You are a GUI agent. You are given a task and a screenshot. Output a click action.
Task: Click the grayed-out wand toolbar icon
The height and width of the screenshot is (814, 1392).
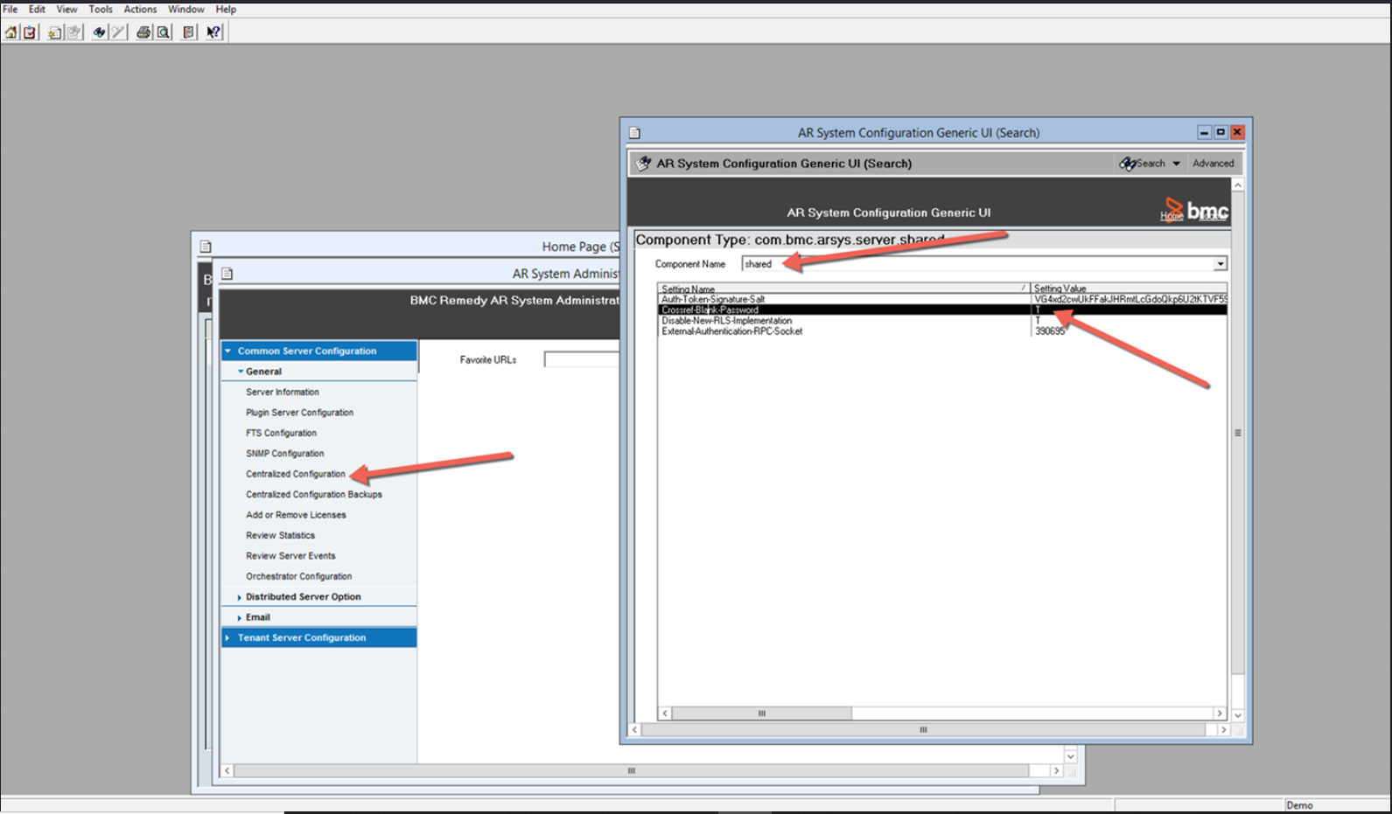click(x=119, y=32)
